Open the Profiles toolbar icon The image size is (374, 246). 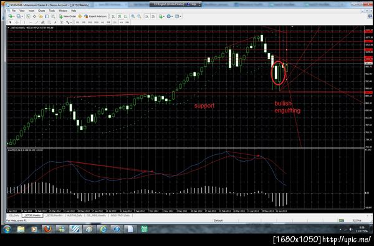tap(18, 16)
